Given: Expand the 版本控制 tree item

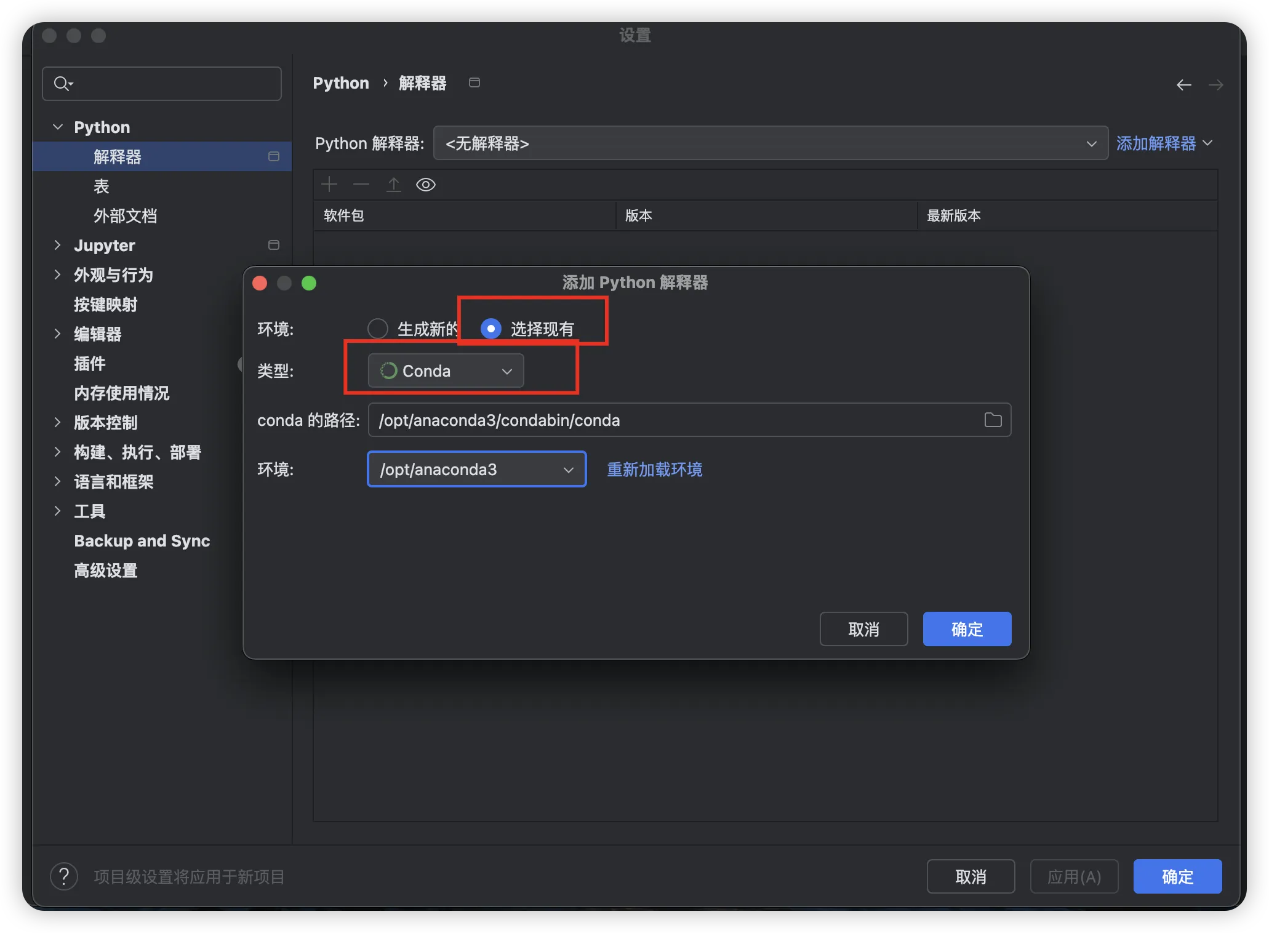Looking at the screenshot, I should [x=57, y=422].
